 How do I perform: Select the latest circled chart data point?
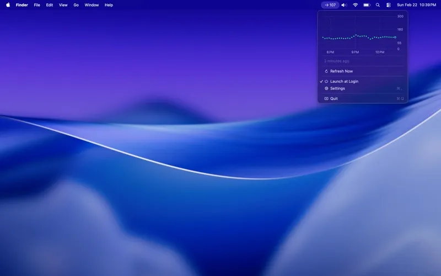point(395,37)
